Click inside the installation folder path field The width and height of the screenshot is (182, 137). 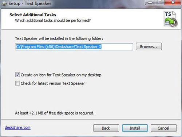74,47
